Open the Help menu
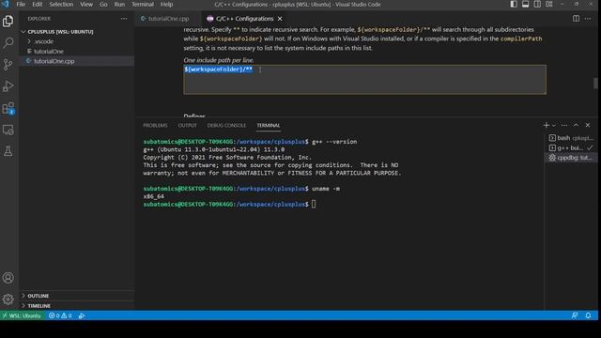The image size is (601, 338). click(x=166, y=4)
